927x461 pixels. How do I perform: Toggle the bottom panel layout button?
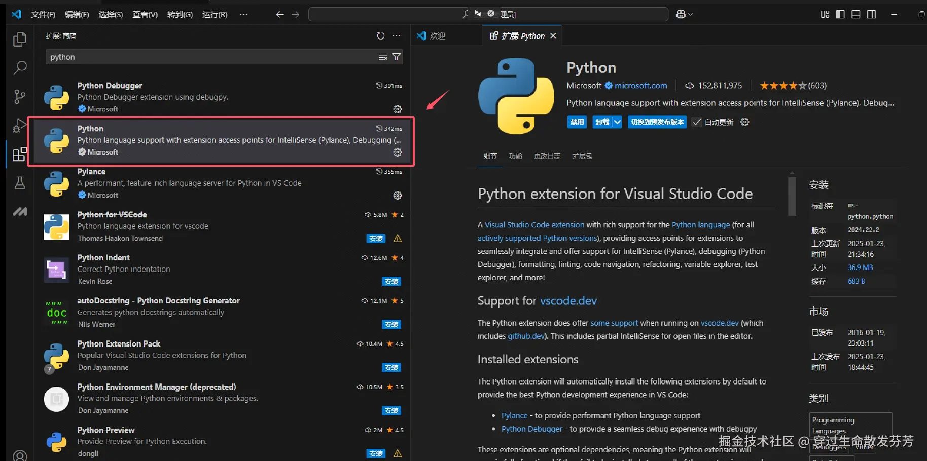point(856,14)
